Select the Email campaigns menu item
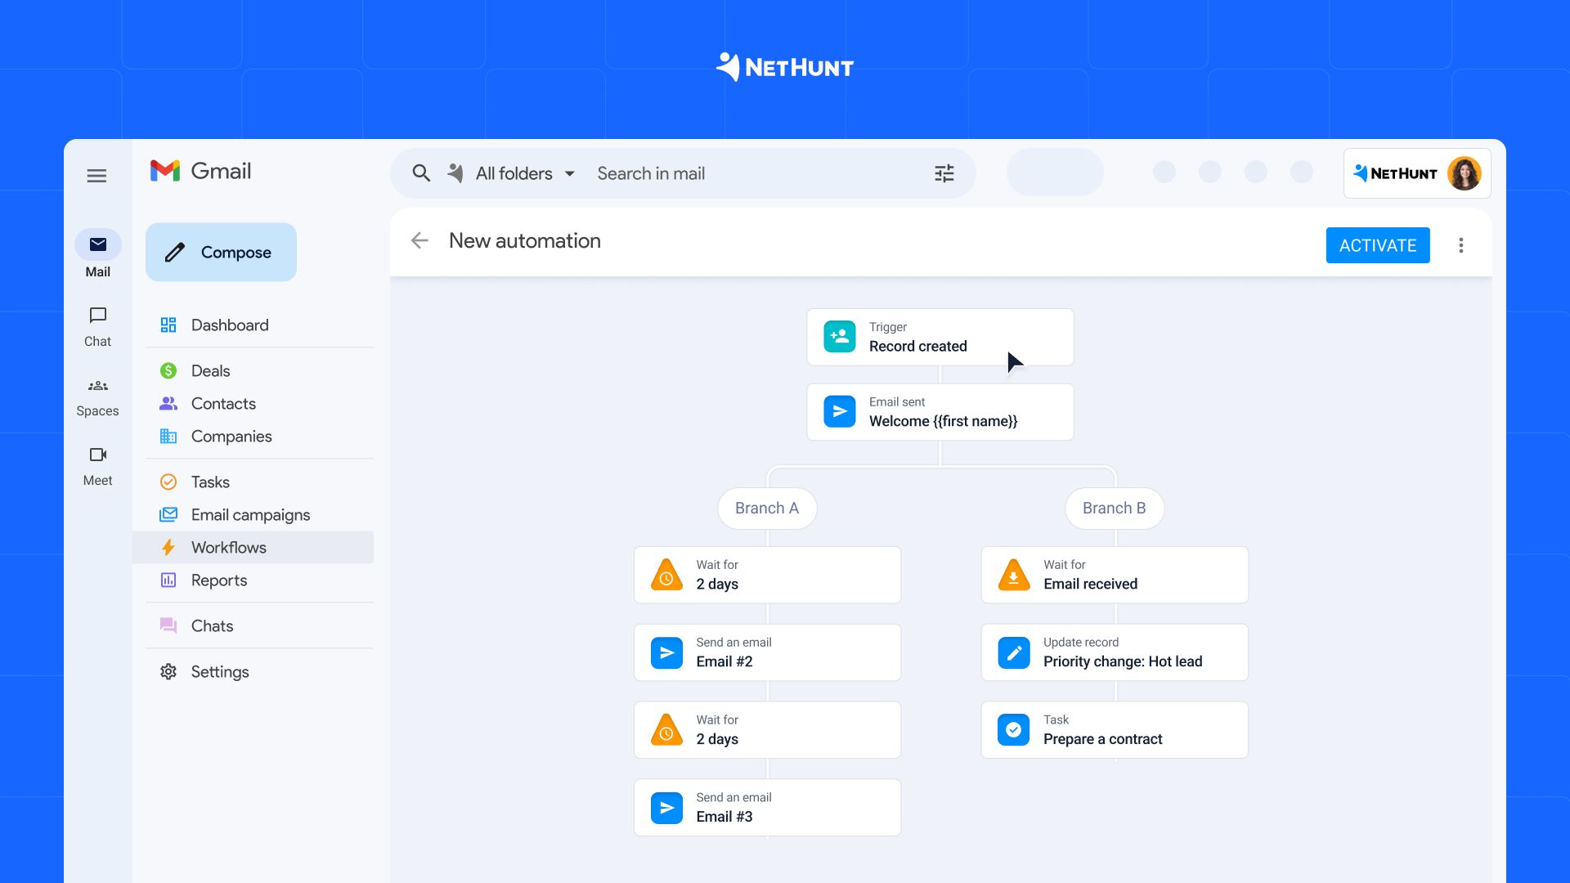Image resolution: width=1570 pixels, height=883 pixels. point(250,514)
